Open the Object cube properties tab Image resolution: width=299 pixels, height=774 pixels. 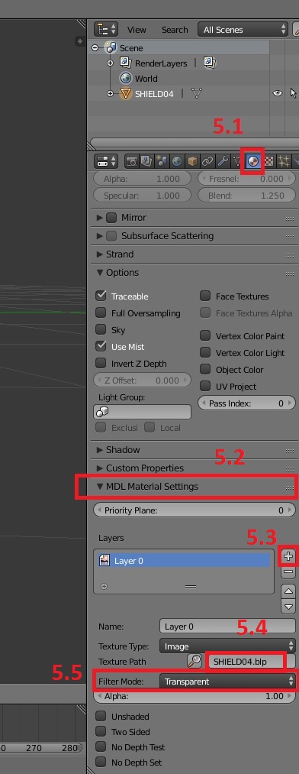click(192, 161)
